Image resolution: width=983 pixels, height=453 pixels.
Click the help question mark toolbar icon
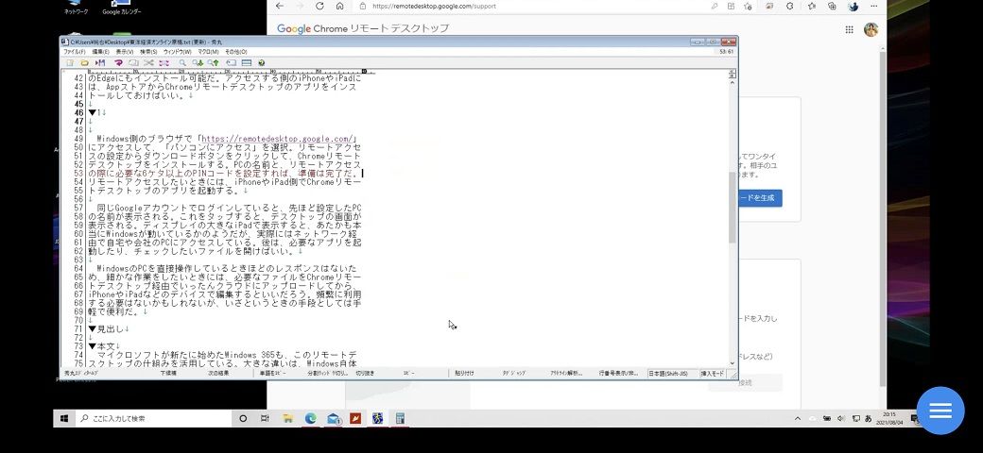262,62
